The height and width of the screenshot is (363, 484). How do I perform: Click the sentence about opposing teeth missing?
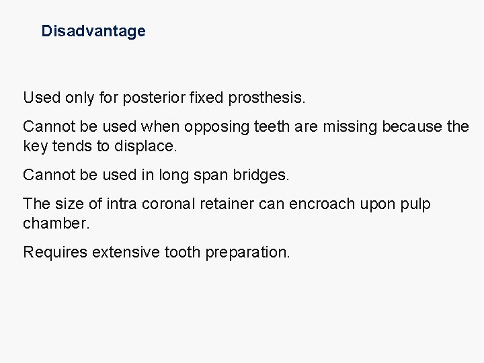(245, 126)
